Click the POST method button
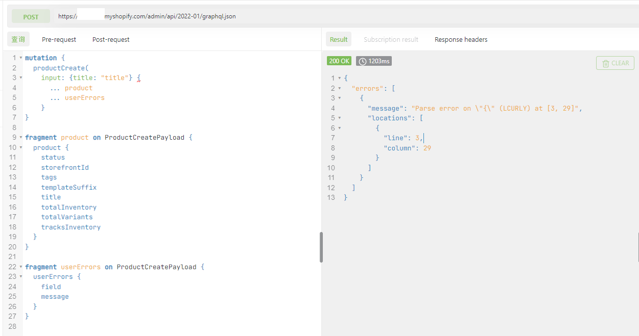This screenshot has height=336, width=639. coord(31,17)
